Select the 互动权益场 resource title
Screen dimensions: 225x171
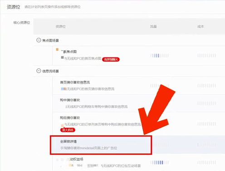point(76,159)
